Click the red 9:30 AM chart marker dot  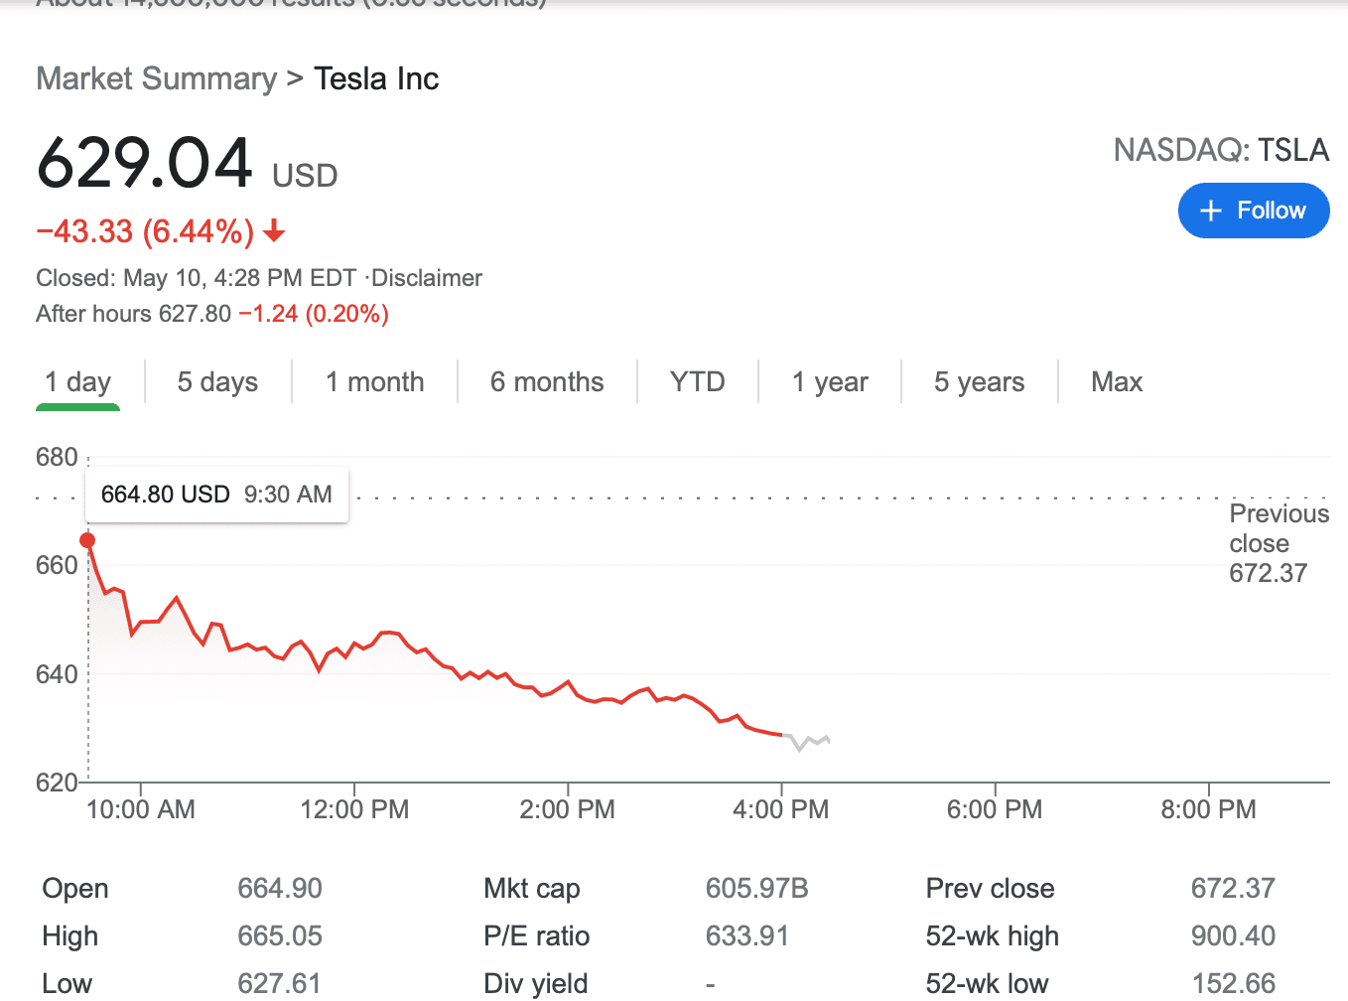87,540
